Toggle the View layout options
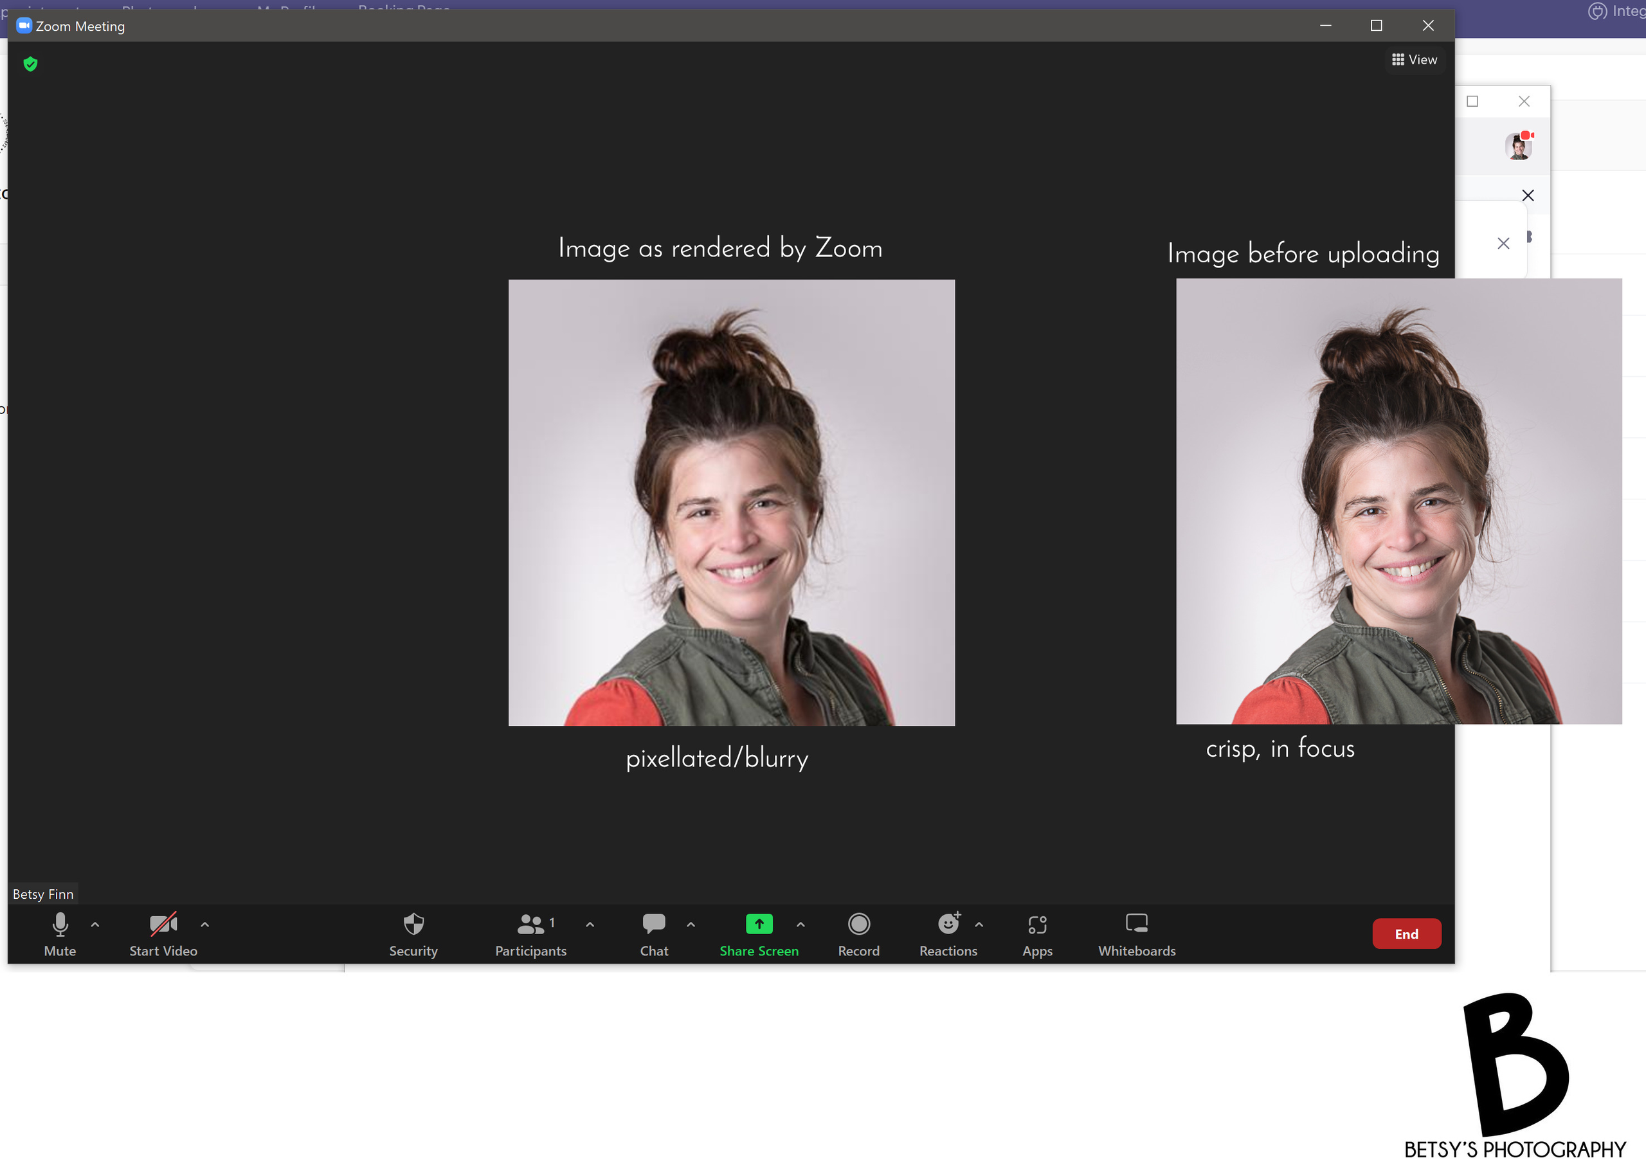Screen dimensions: 1646x1174 pos(1414,59)
